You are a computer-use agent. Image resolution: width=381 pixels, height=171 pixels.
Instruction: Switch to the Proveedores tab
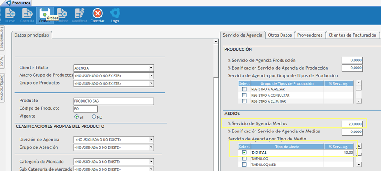pos(310,35)
